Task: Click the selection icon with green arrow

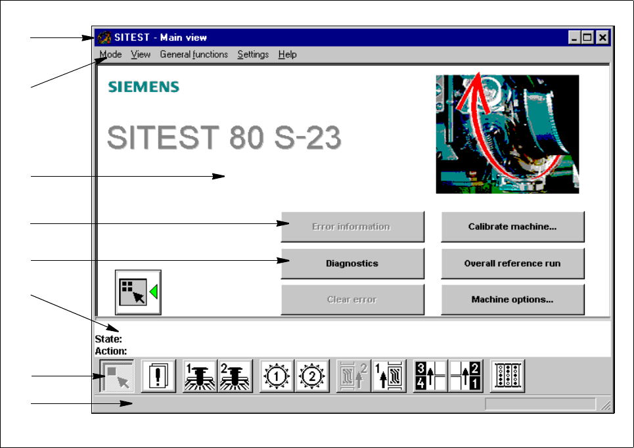Action: pos(138,292)
